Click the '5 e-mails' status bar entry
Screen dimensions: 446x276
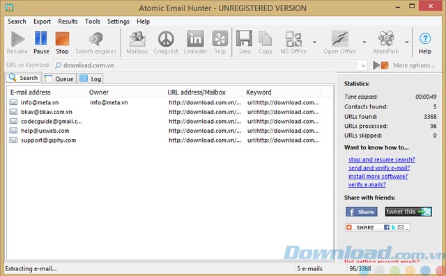click(x=309, y=268)
